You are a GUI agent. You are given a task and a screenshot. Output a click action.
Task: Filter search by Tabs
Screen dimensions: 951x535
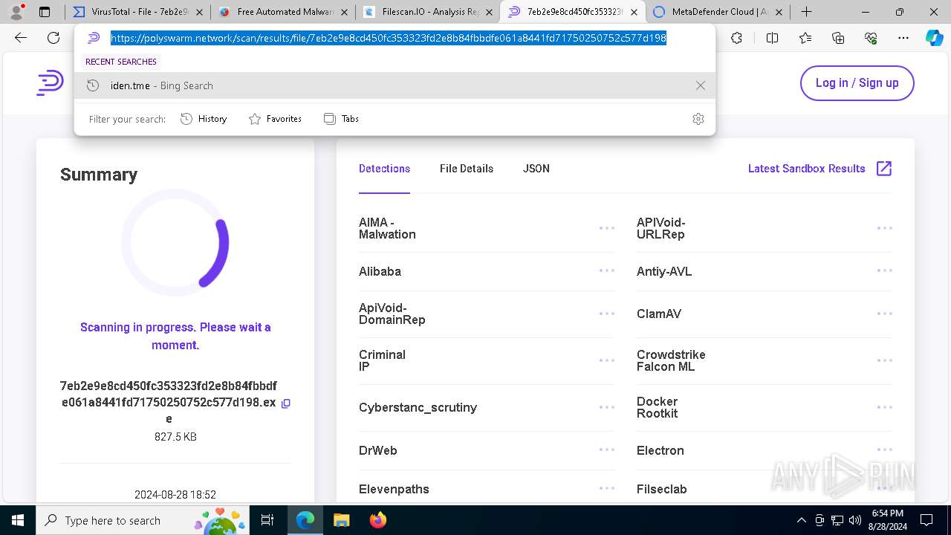[341, 119]
